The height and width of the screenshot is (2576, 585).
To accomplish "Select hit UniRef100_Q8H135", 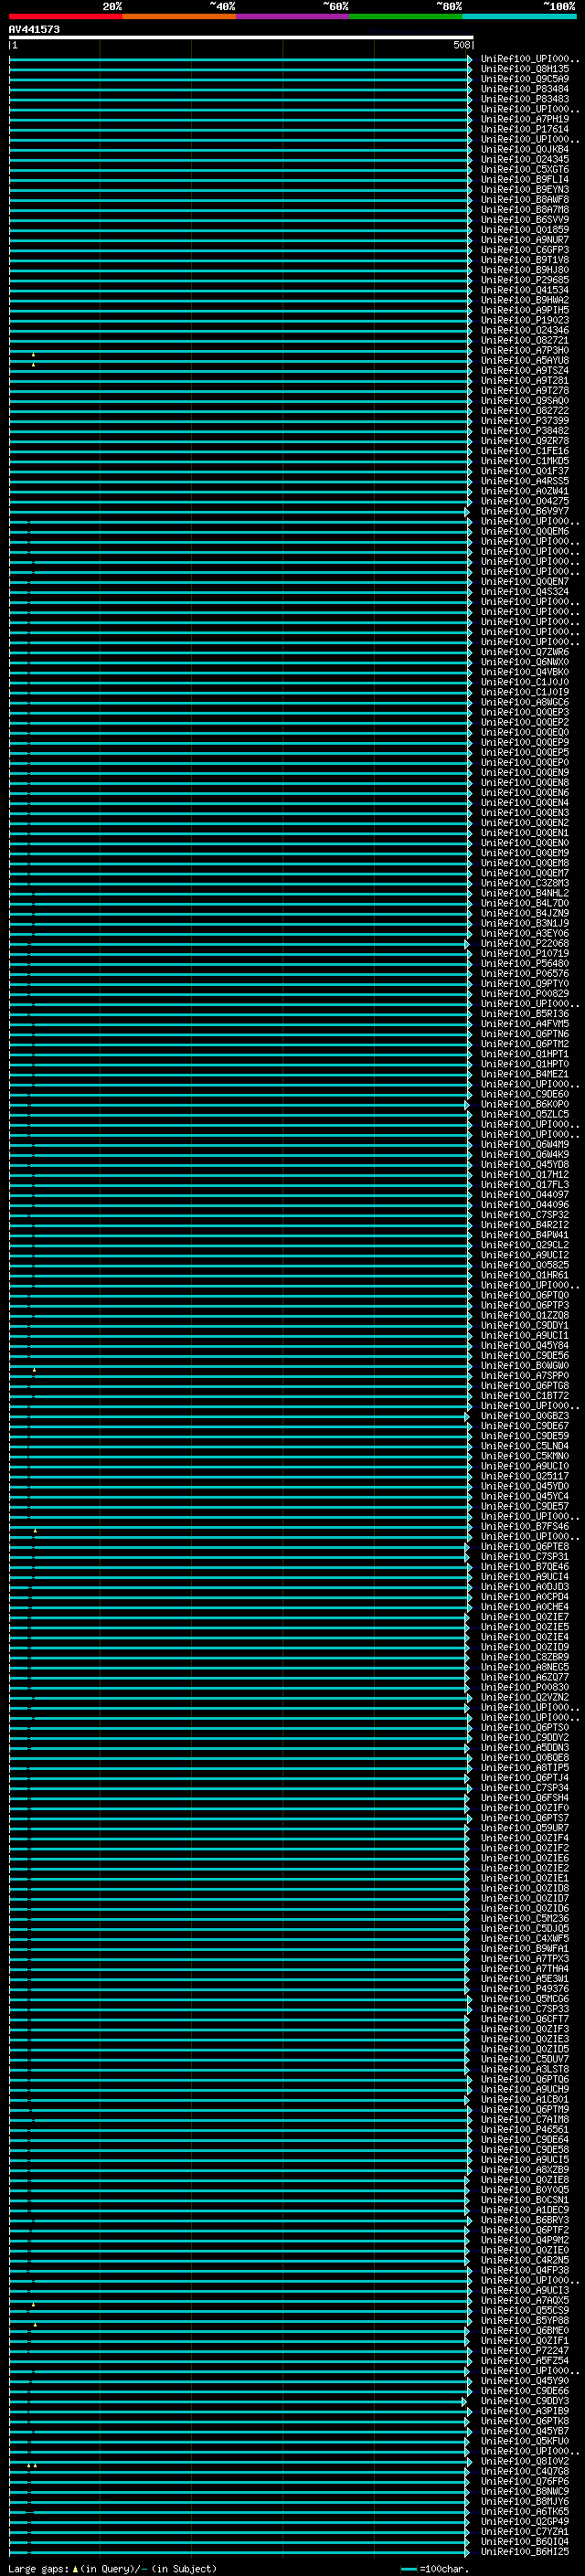I will (525, 69).
